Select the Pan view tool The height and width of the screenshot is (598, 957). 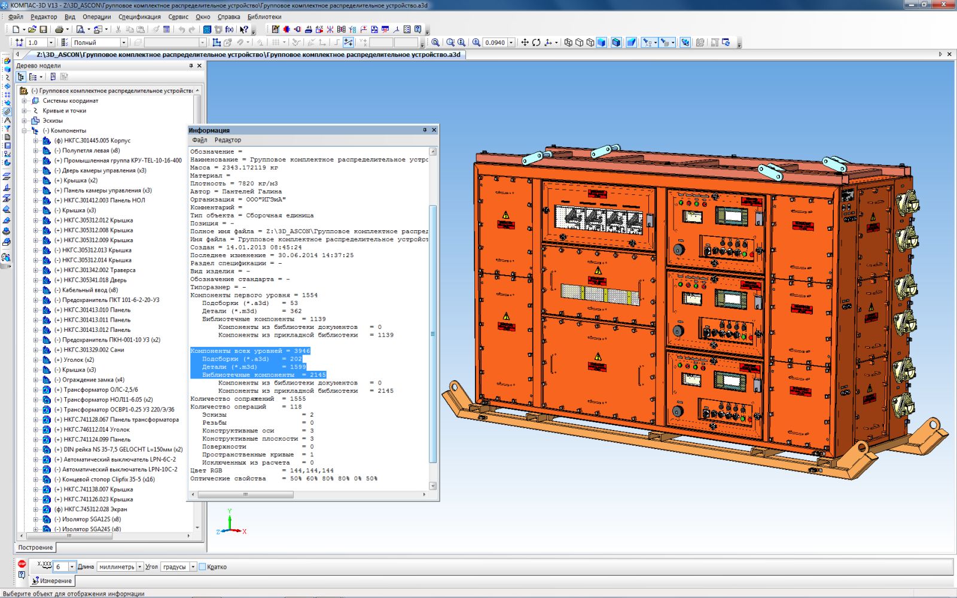(525, 42)
